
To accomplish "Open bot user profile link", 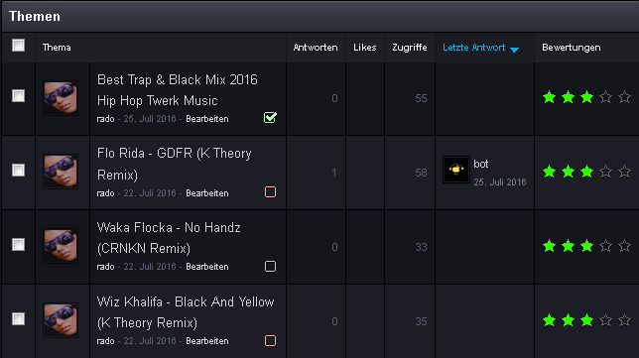I will click(x=481, y=165).
